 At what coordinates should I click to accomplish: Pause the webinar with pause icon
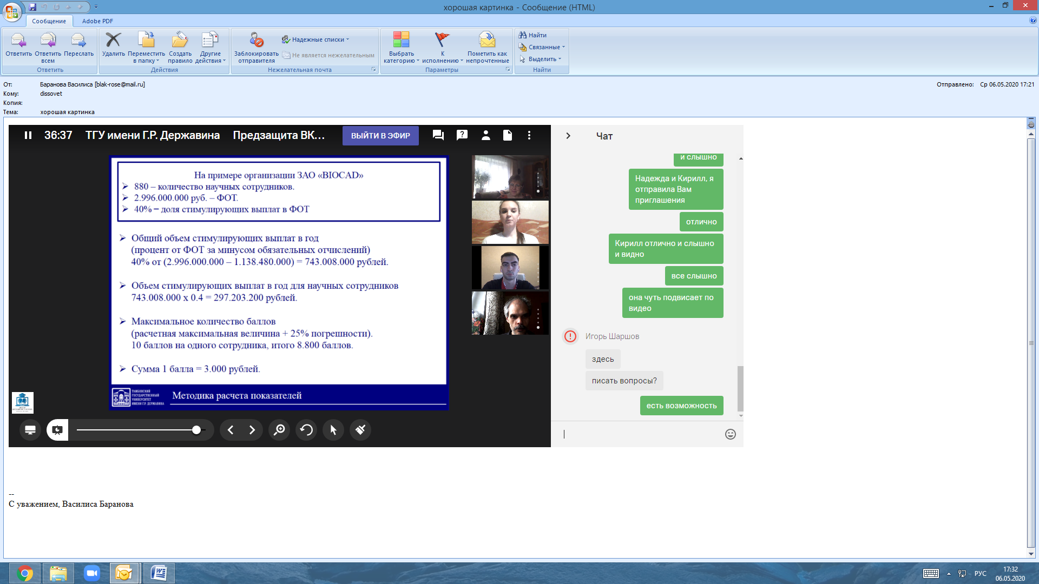(x=28, y=135)
